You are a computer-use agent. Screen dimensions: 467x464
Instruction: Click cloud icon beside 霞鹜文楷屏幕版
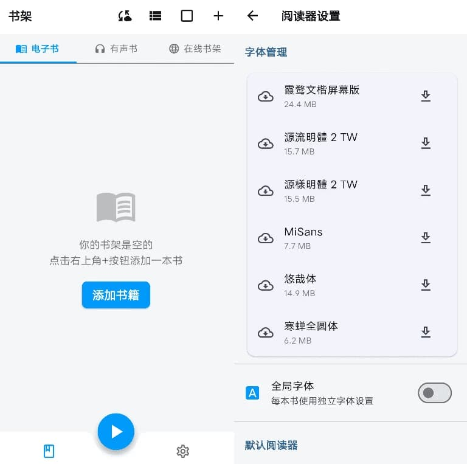click(266, 97)
